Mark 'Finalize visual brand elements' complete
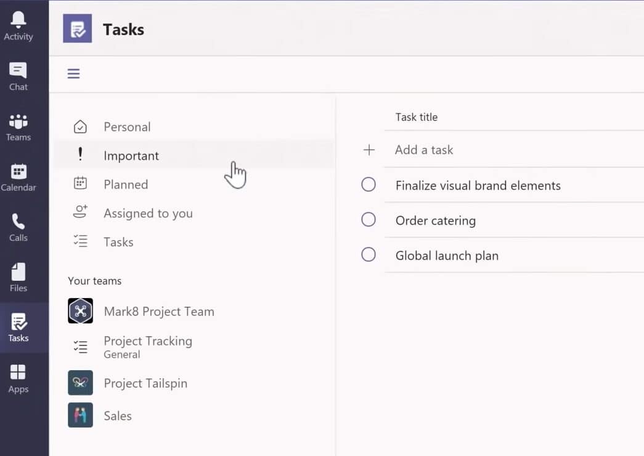This screenshot has width=644, height=456. click(369, 184)
